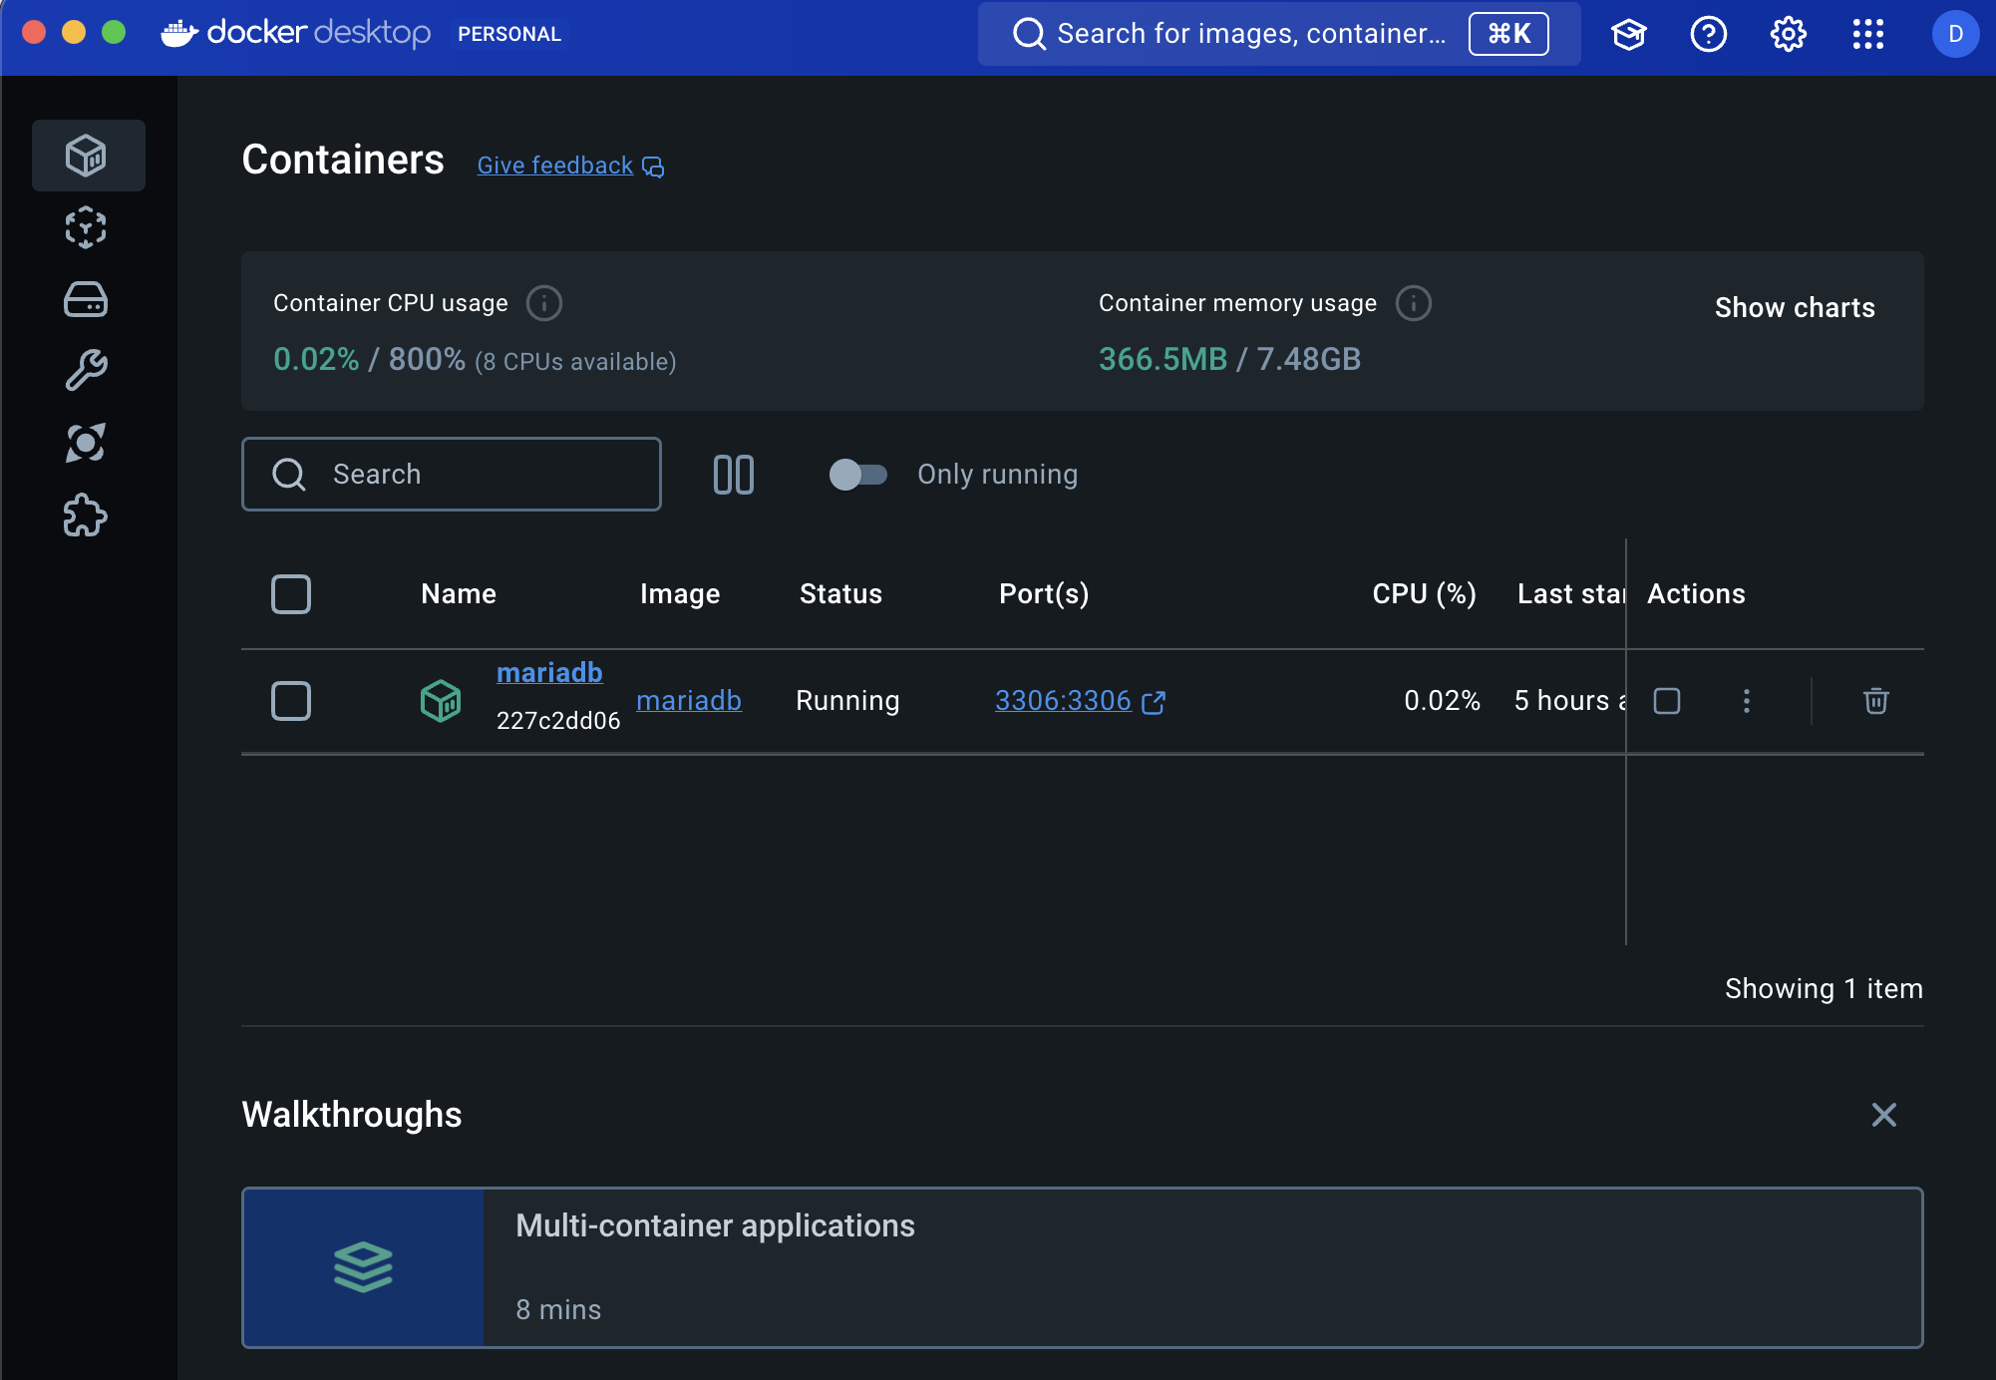The image size is (1996, 1380).
Task: Open the column display options icon
Action: click(x=734, y=475)
